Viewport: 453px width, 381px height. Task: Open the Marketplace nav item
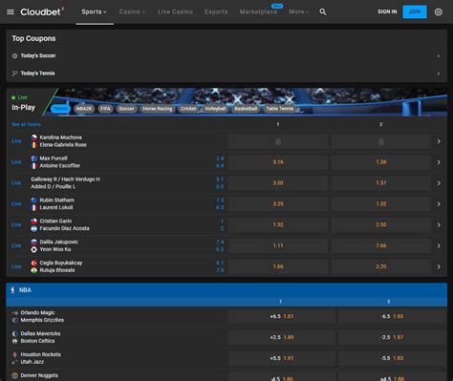[x=258, y=12]
